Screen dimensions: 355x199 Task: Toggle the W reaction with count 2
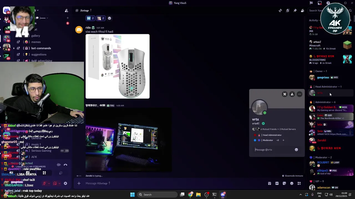(x=90, y=18)
